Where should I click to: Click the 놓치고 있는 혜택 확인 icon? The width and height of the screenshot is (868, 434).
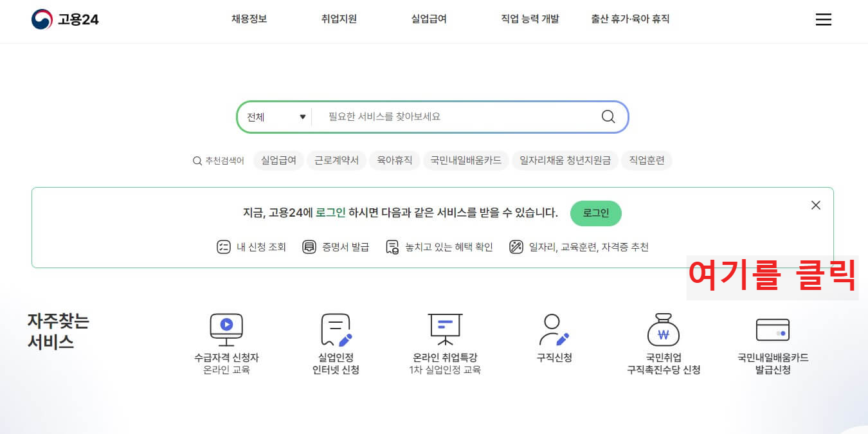[x=392, y=247]
